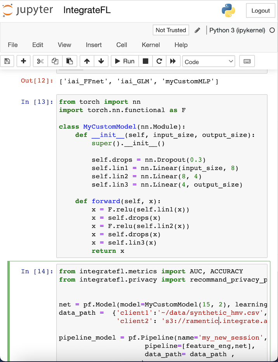The height and width of the screenshot is (362, 278).
Task: Open the Kernel menu
Action: coord(151,45)
